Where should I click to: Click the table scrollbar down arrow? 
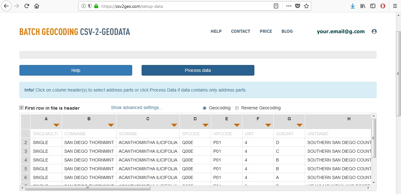point(373,182)
